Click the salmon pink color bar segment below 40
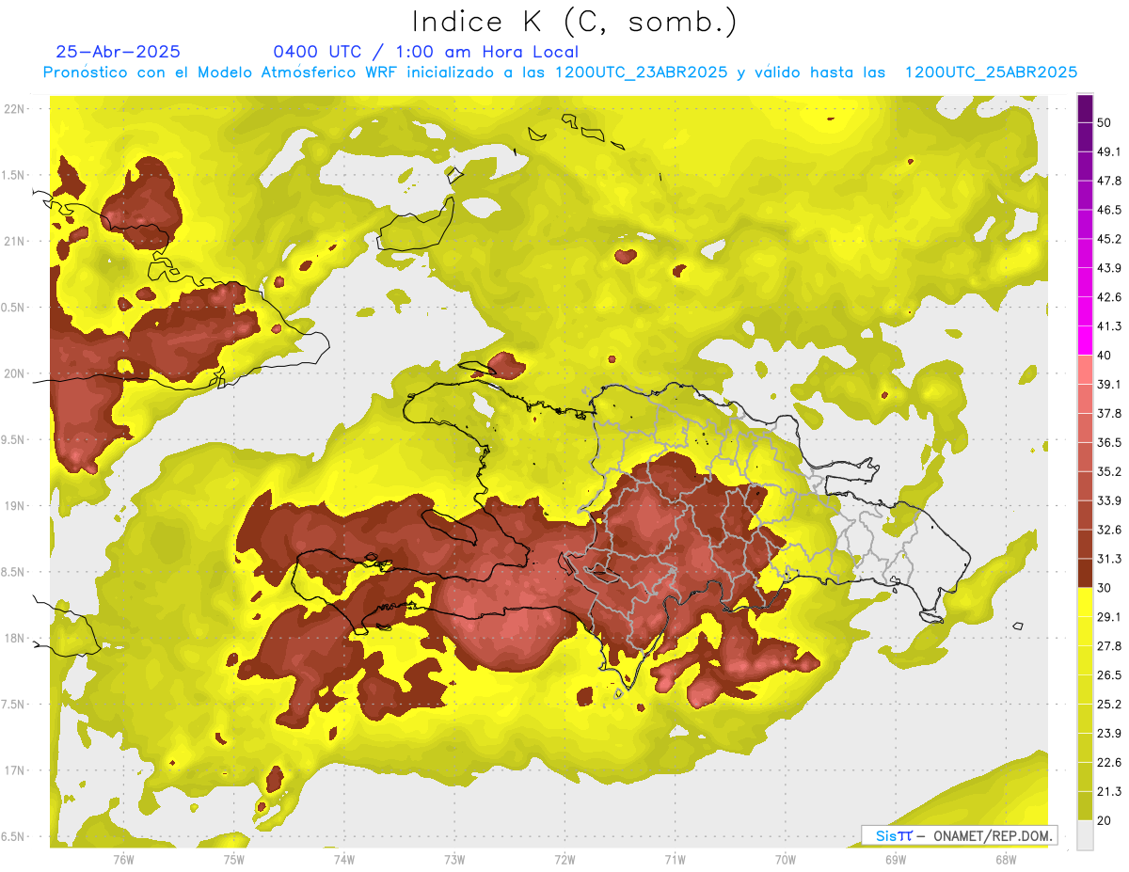This screenshot has height=872, width=1129. point(1085,370)
